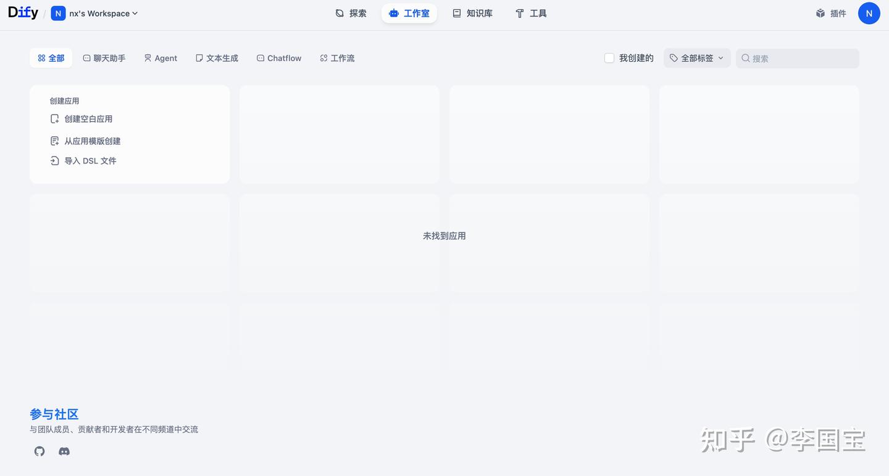The image size is (889, 476).
Task: Toggle the 我创建的 checkbox
Action: click(609, 58)
